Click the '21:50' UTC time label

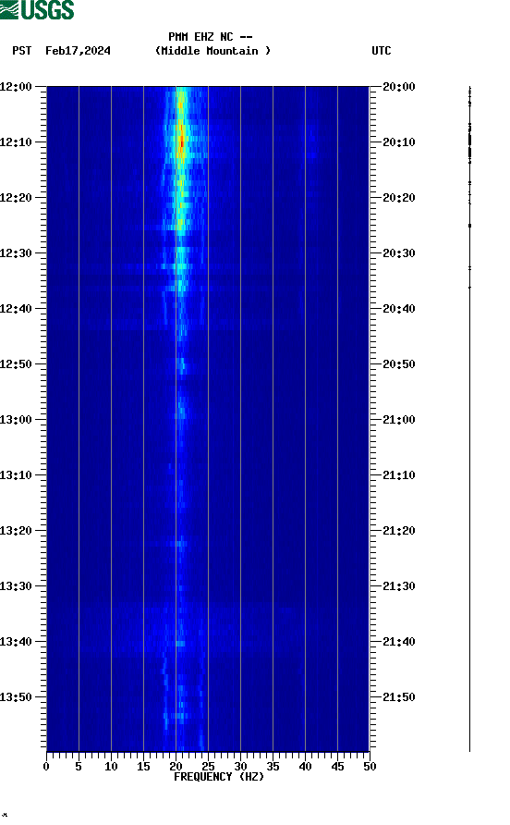[x=398, y=697]
